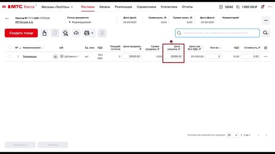Open the price markup percent tool
Screen dimensions: 275x154
65,33
